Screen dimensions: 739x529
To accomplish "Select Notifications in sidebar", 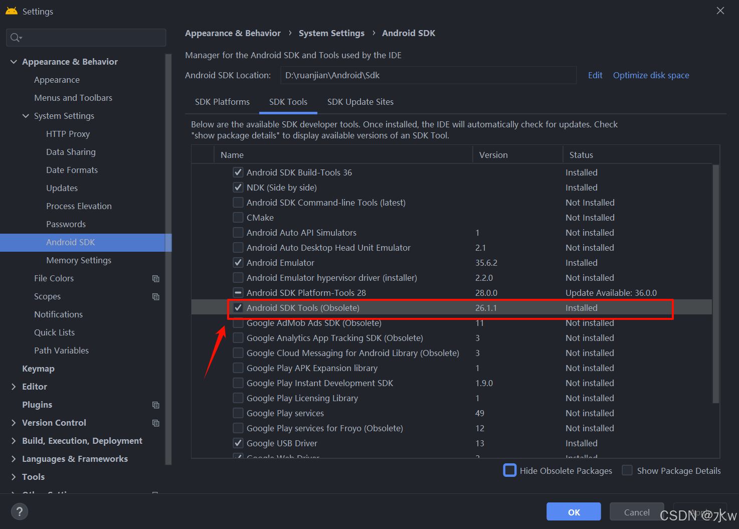I will click(58, 314).
